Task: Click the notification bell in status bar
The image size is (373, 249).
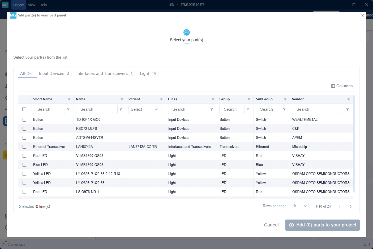Action: [x=365, y=245]
